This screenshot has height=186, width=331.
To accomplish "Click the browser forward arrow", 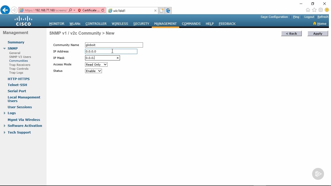I will [14, 10].
